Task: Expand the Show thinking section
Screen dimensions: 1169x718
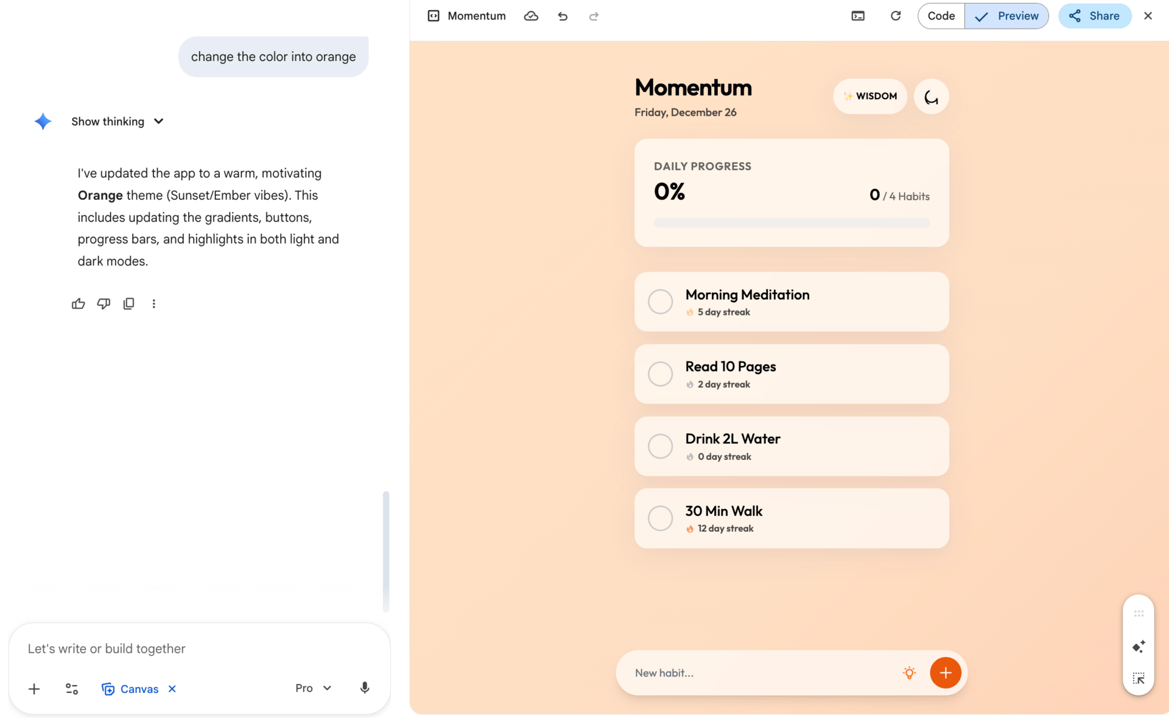Action: (x=118, y=121)
